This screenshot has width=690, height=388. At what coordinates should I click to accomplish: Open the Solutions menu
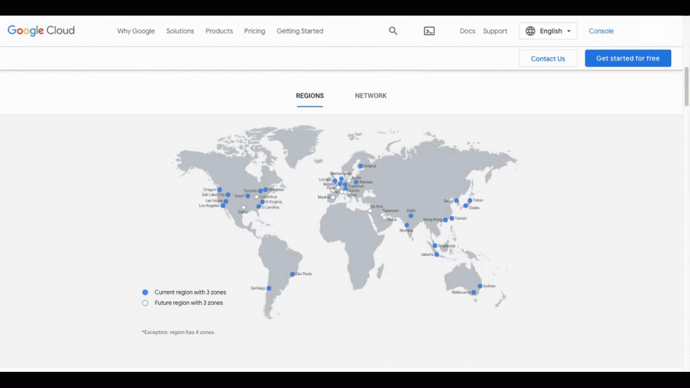(180, 31)
